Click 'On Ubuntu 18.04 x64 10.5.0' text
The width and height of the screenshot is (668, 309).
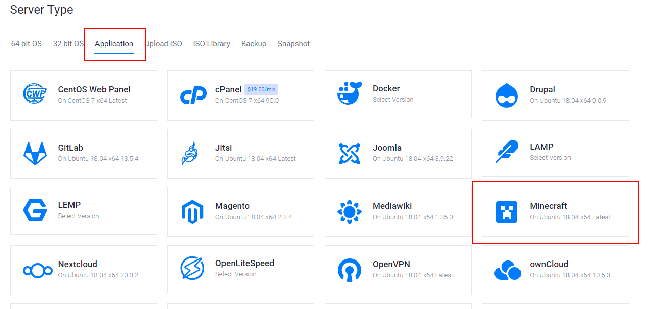pyautogui.click(x=570, y=275)
